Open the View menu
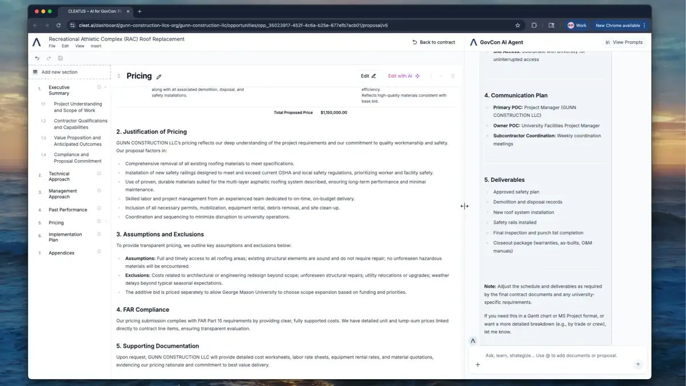This screenshot has width=686, height=386. (x=79, y=46)
